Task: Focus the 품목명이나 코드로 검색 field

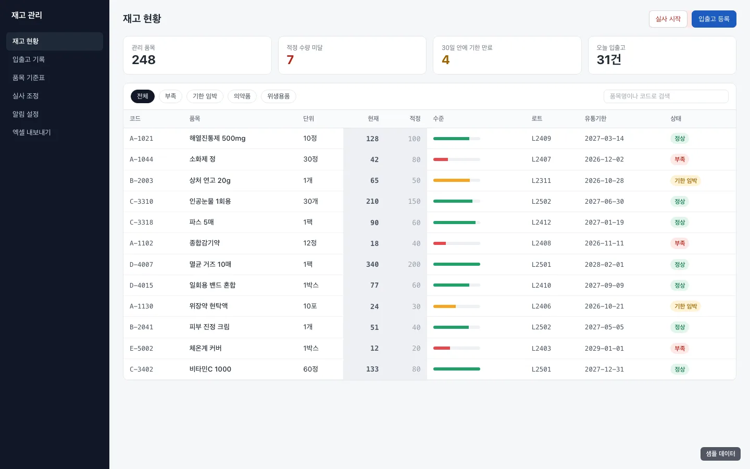Action: pyautogui.click(x=666, y=96)
